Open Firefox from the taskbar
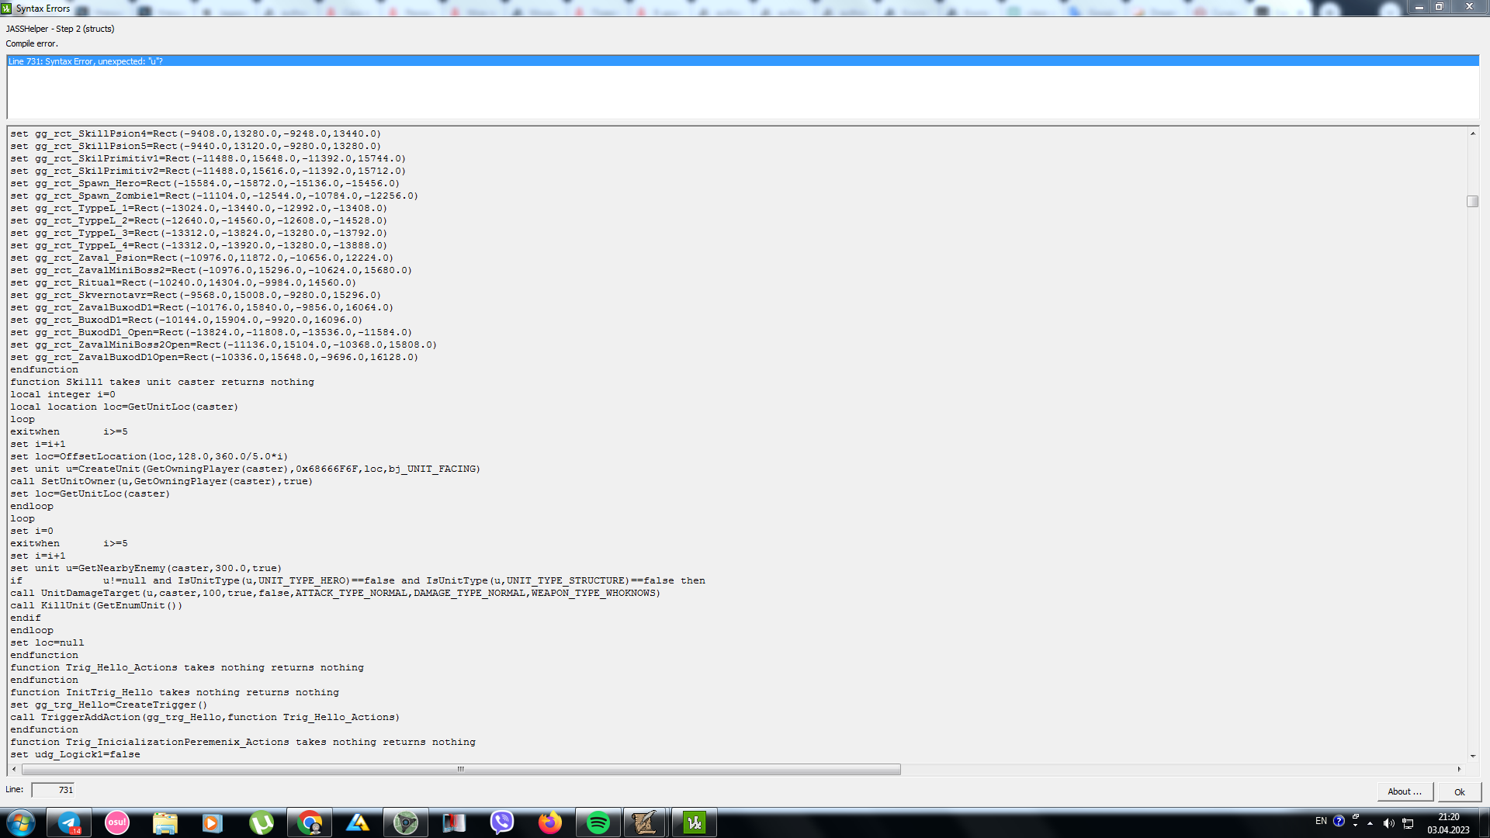This screenshot has height=838, width=1490. point(550,822)
